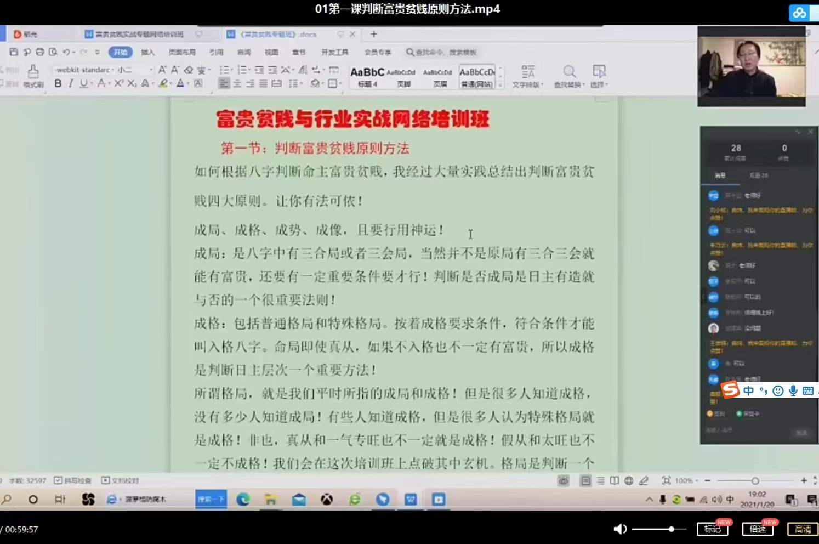
Task: Expand the styles gallery list
Action: click(500, 84)
